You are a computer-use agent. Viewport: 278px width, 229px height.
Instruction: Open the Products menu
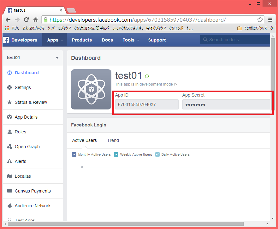[82, 40]
